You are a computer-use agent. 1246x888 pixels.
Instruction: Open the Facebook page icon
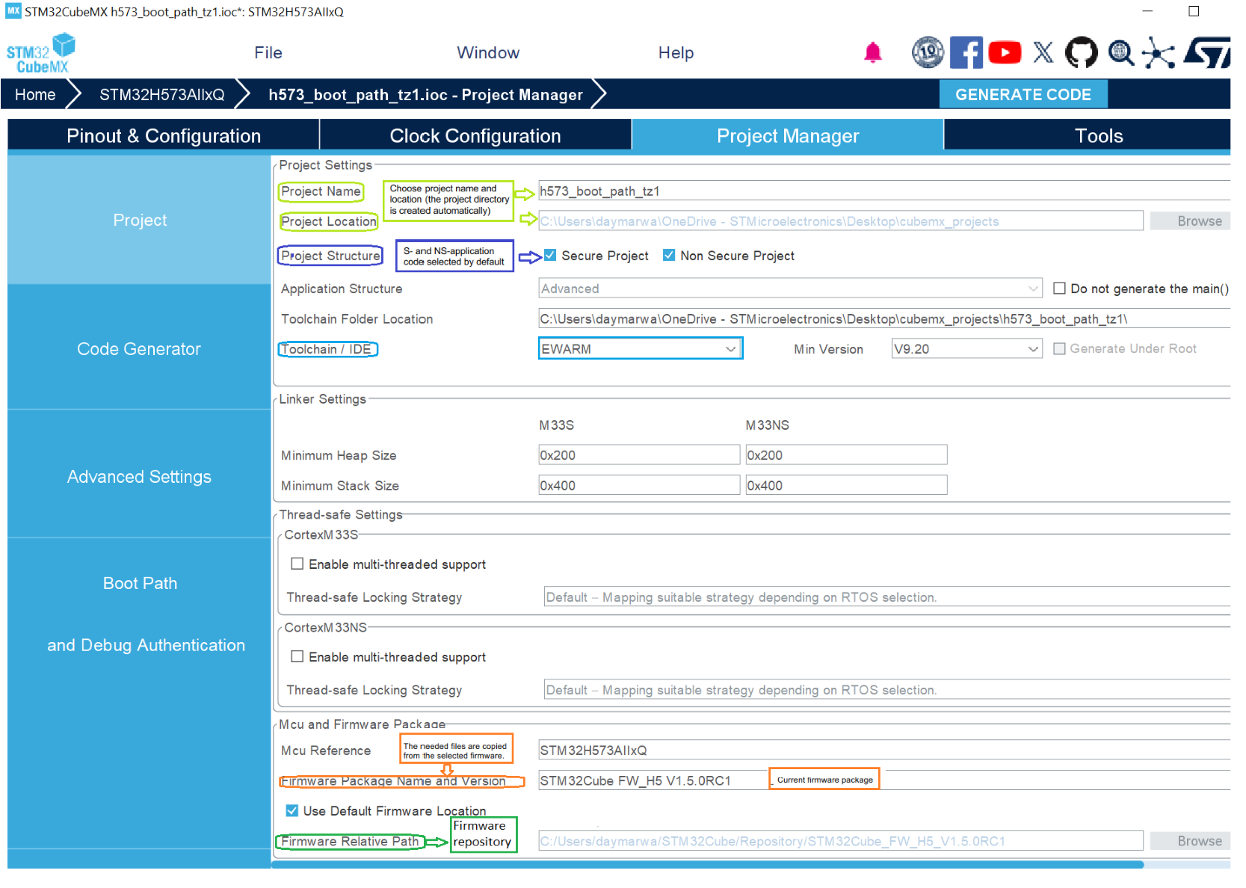(x=966, y=52)
